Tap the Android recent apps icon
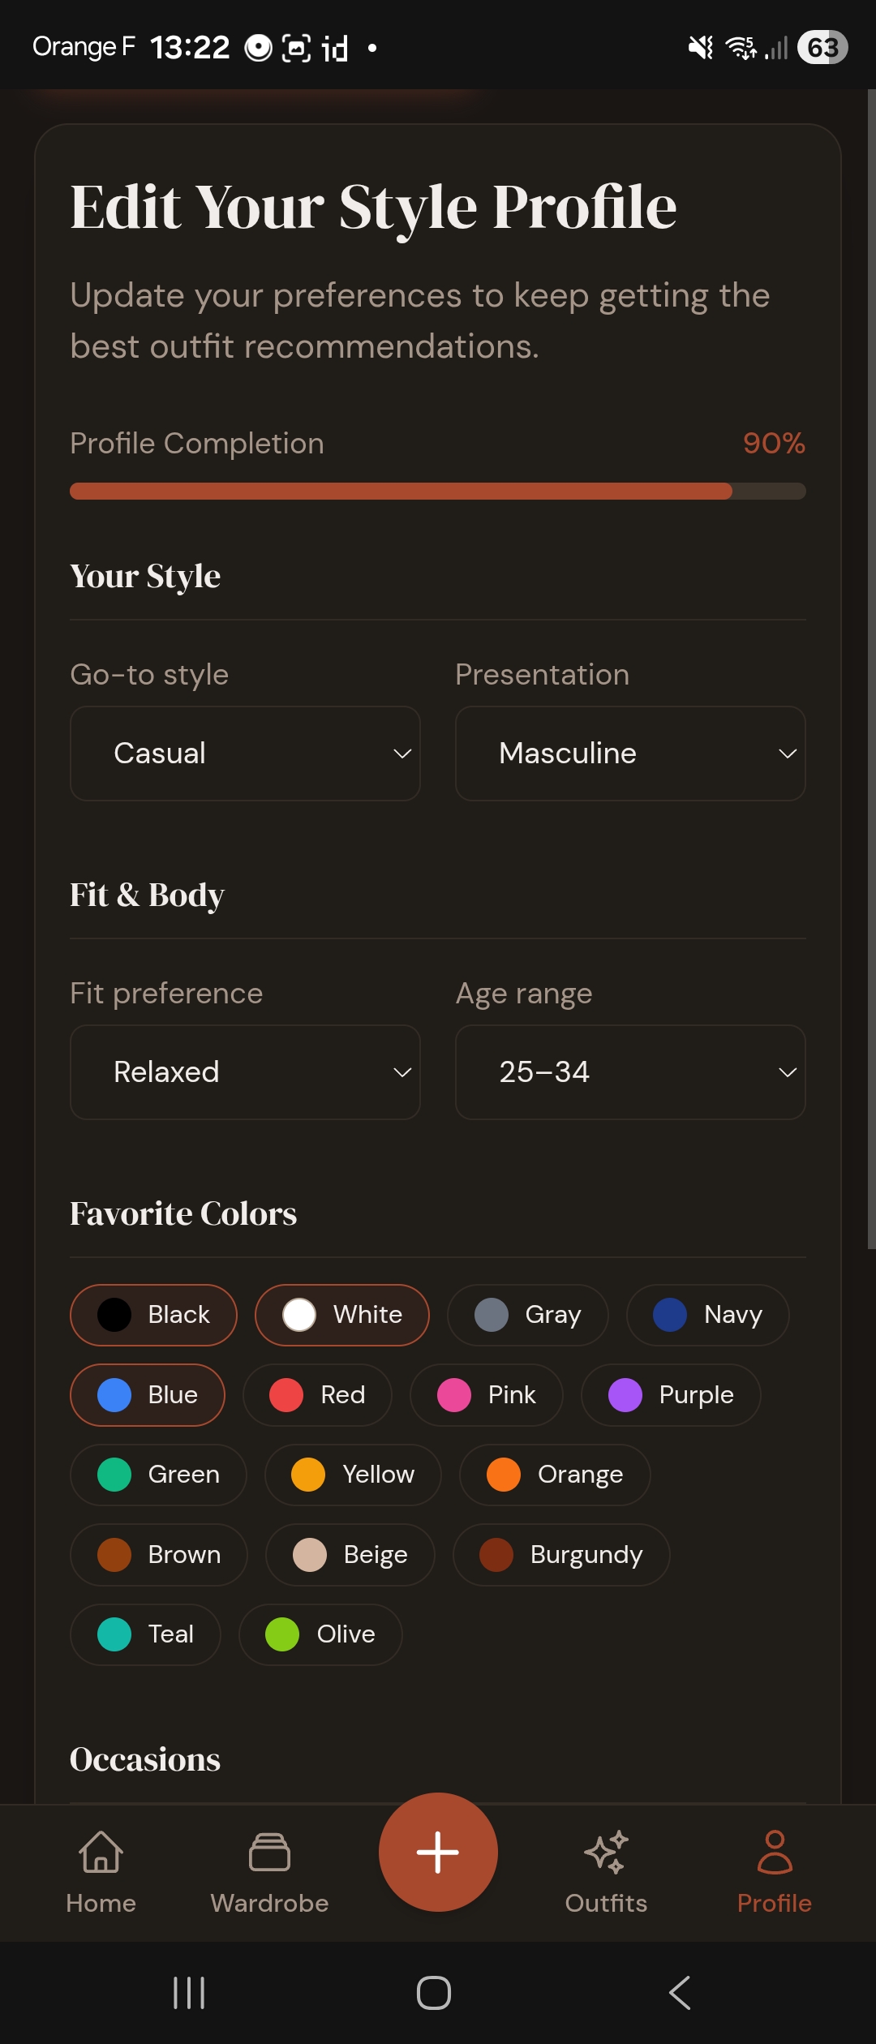 click(189, 1993)
